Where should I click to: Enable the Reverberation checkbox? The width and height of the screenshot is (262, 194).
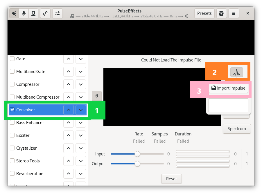point(12,173)
